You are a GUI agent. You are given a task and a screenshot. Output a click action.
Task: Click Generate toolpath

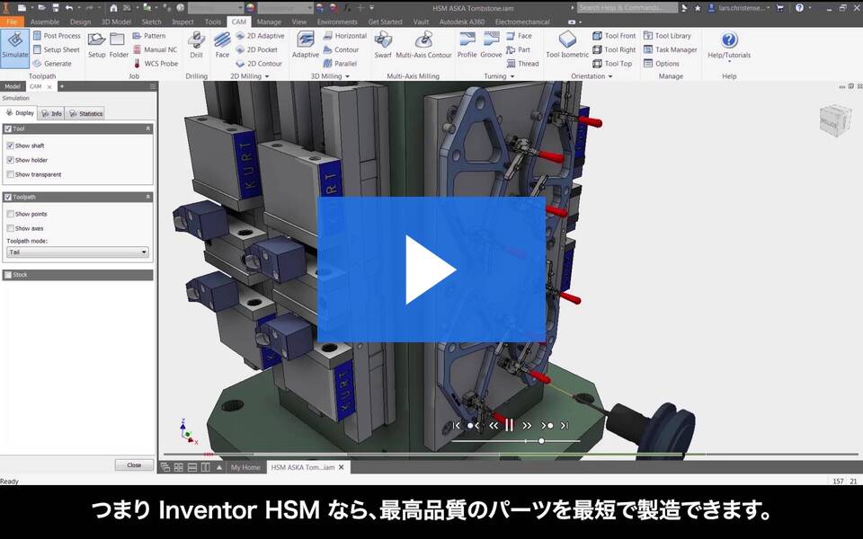(x=52, y=64)
